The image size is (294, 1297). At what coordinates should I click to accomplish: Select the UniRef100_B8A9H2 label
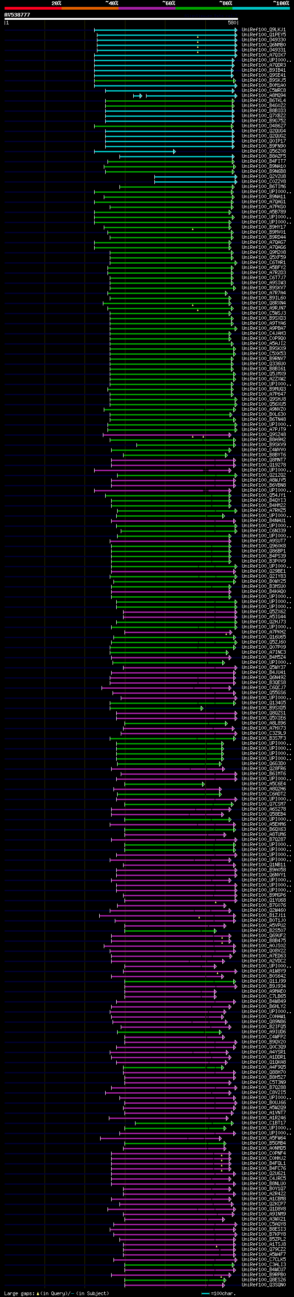tap(263, 439)
